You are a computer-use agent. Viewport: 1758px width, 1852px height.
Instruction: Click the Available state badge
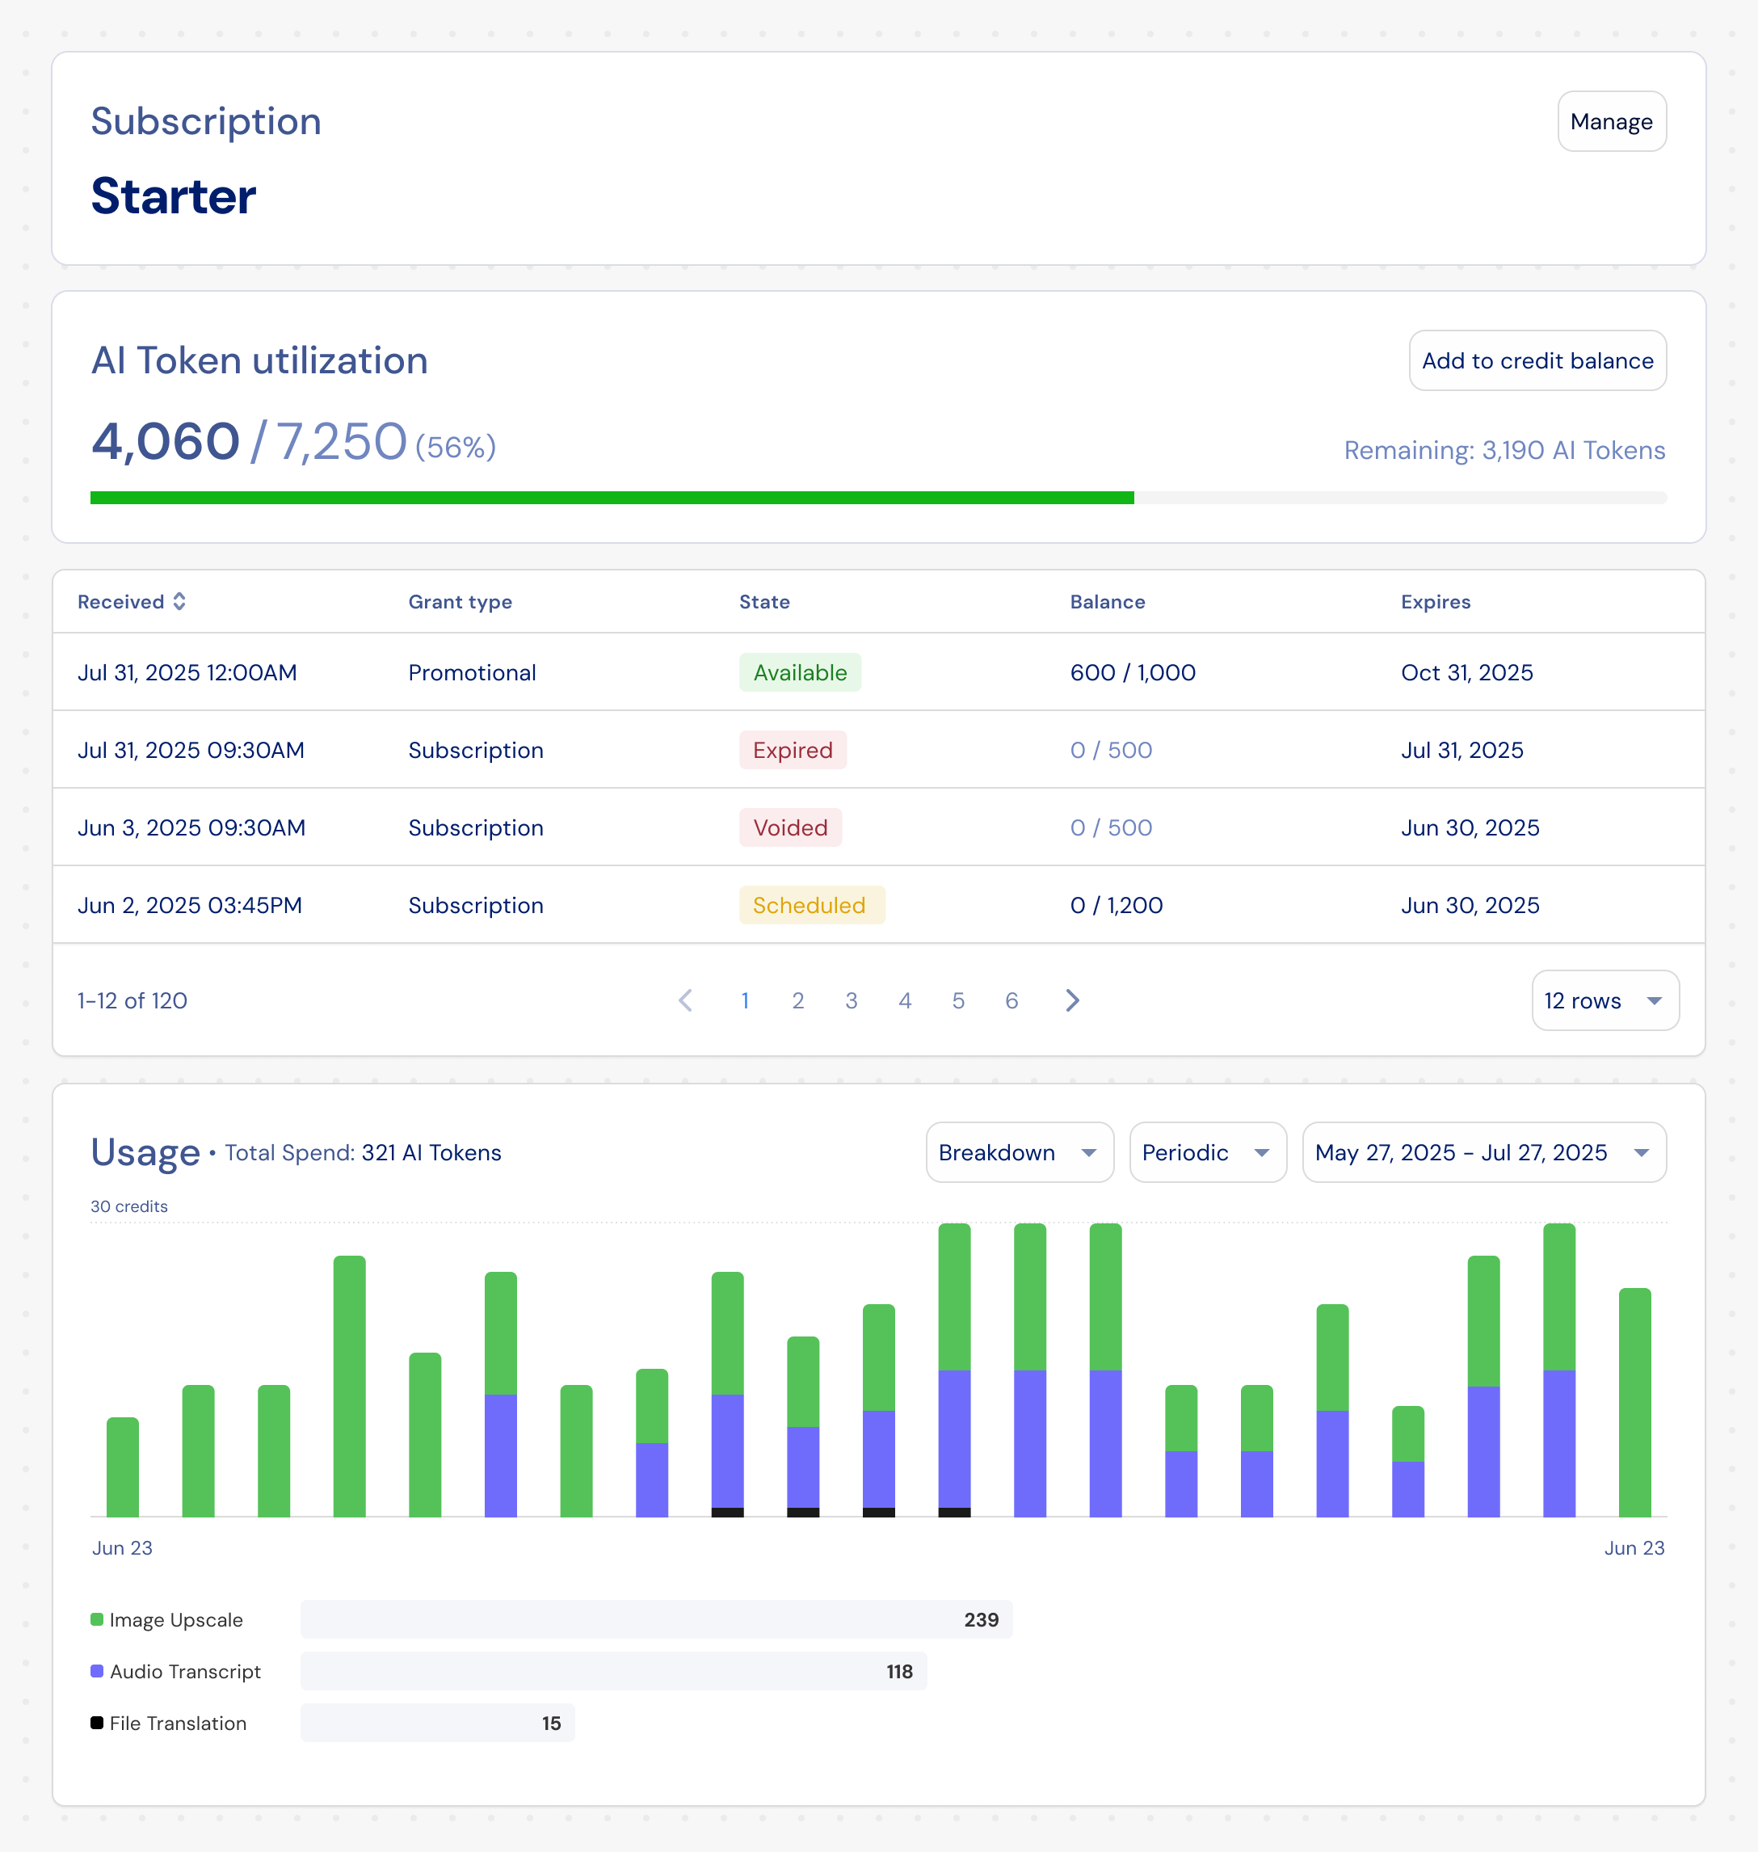click(x=799, y=672)
